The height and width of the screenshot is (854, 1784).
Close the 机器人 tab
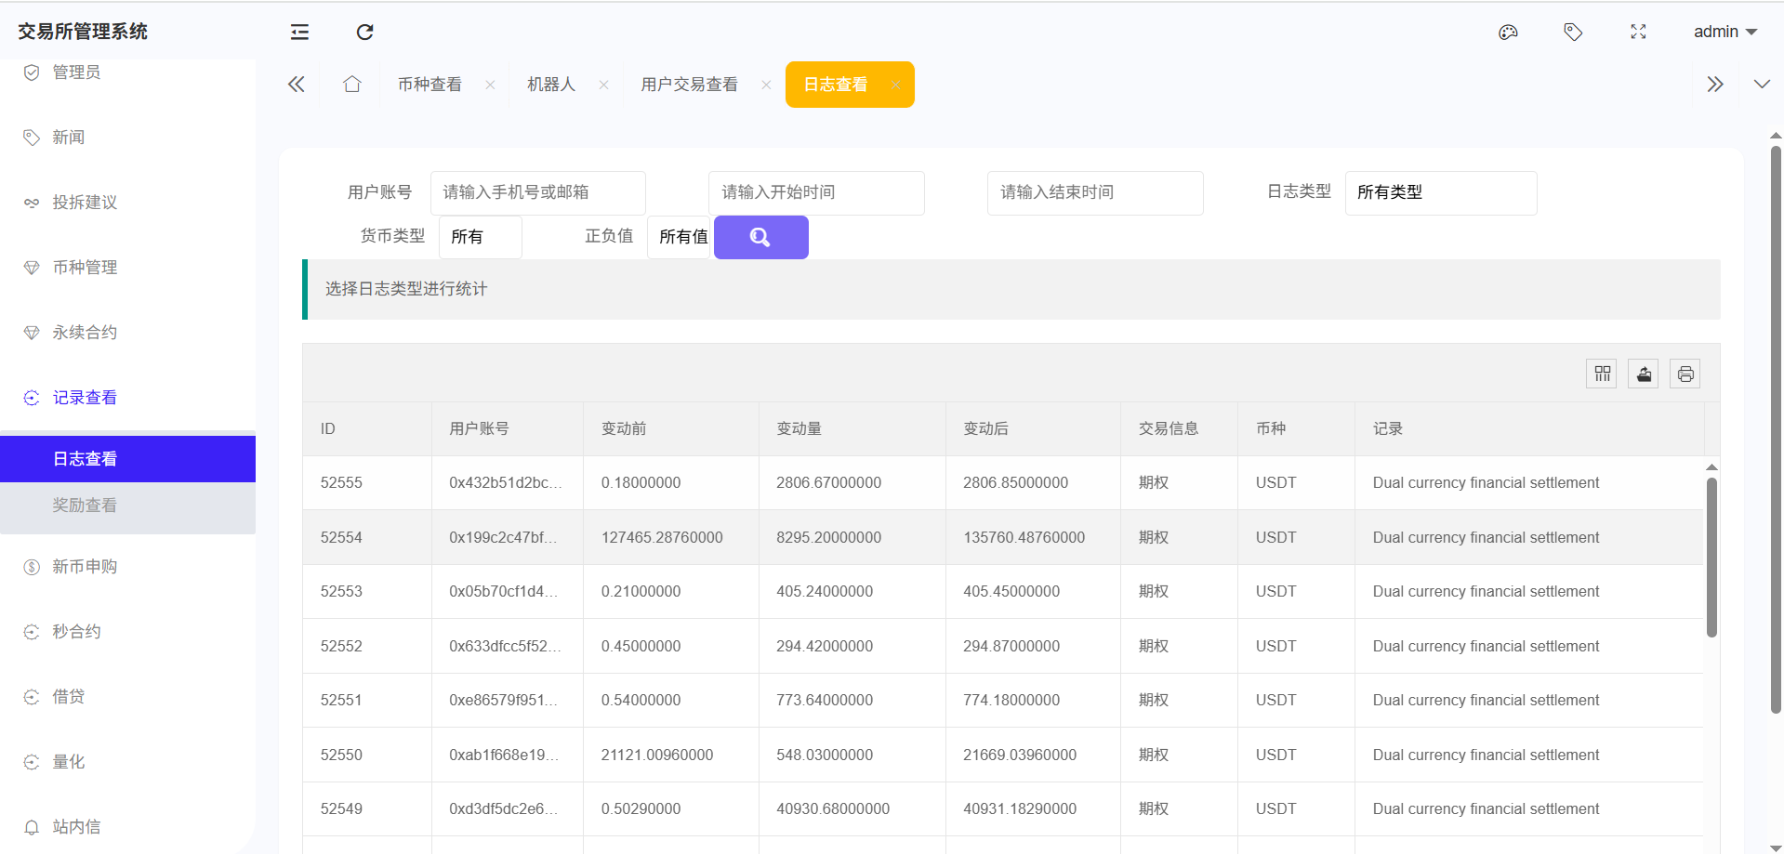603,85
